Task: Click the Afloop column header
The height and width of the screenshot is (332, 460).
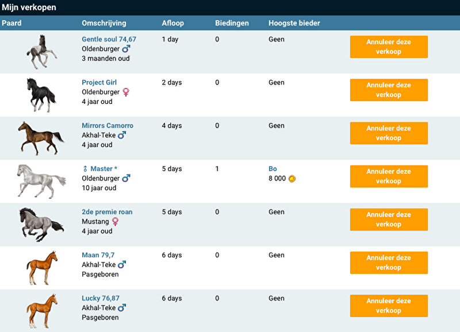Action: (x=173, y=24)
